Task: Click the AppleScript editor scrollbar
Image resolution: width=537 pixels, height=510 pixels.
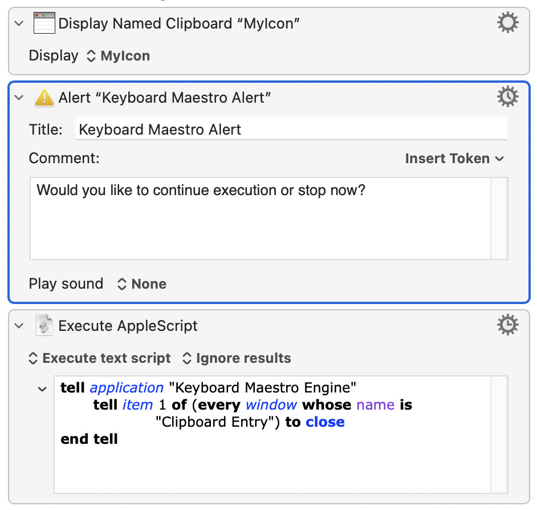Action: 499,435
